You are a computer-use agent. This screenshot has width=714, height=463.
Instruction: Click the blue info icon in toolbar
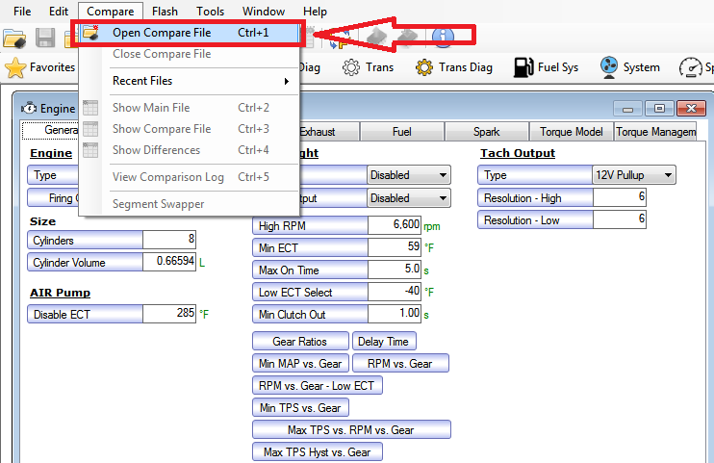(x=442, y=38)
